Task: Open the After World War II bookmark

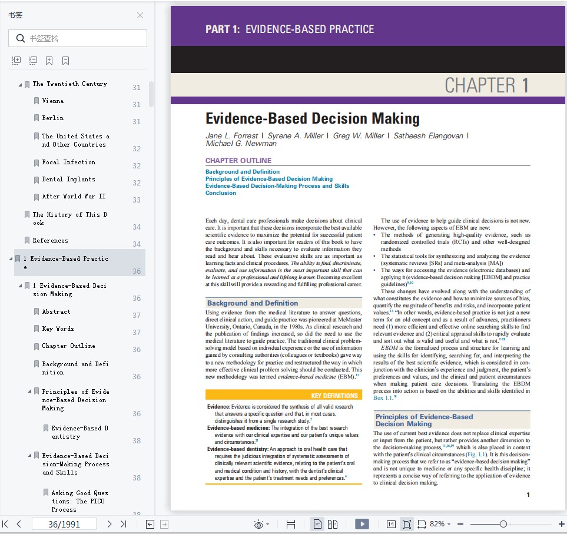Action: tap(74, 196)
